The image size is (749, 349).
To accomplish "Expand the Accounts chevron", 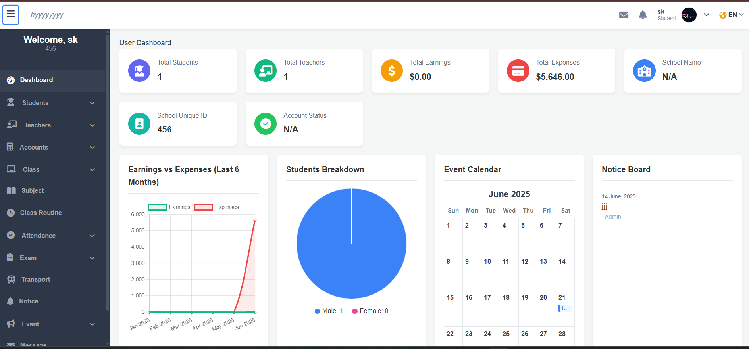I will [x=92, y=148].
